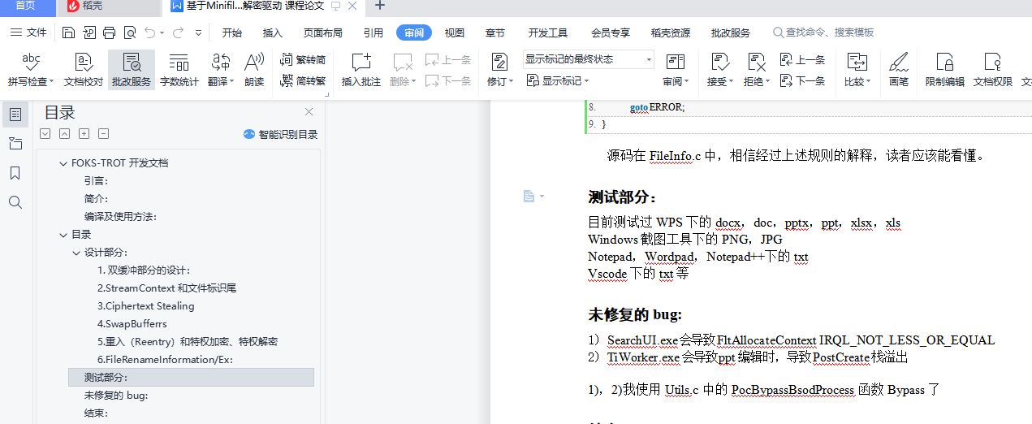Open Print Preview from quick access toolbar

(x=130, y=33)
